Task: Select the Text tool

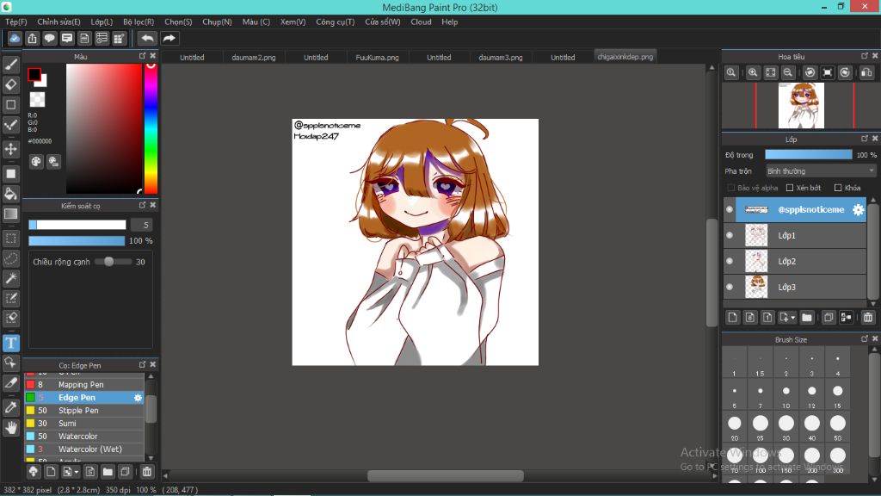Action: pos(10,343)
